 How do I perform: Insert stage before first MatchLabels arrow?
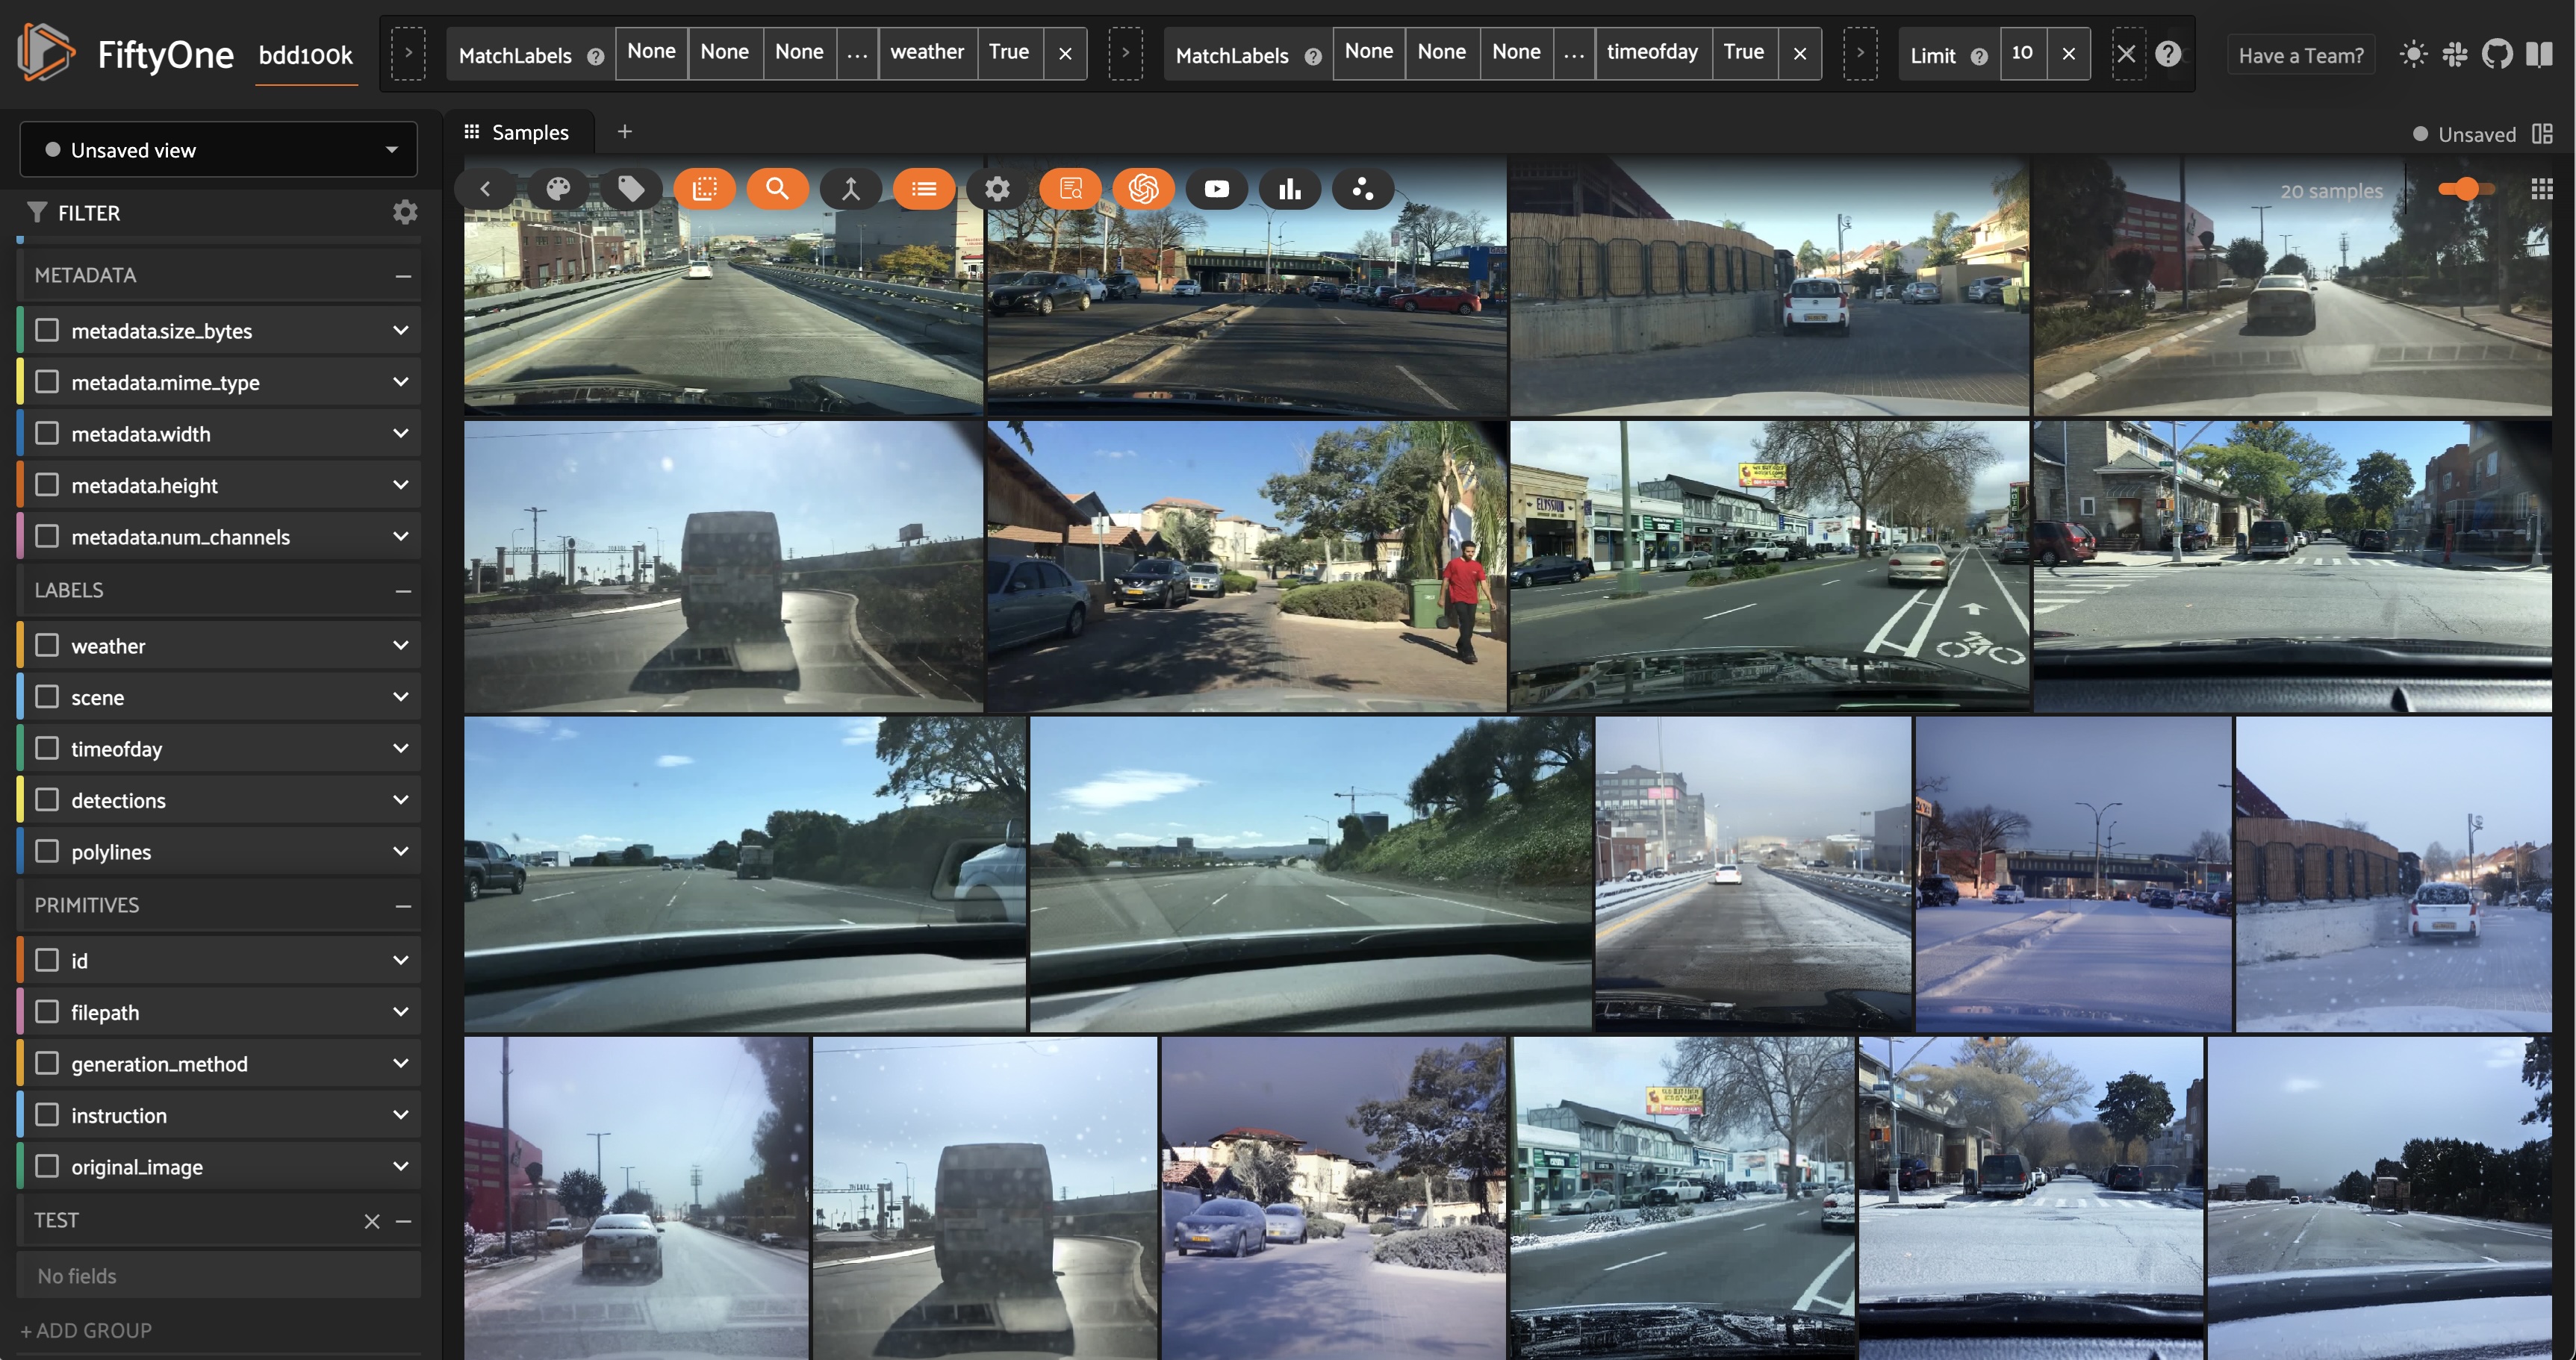(x=408, y=54)
